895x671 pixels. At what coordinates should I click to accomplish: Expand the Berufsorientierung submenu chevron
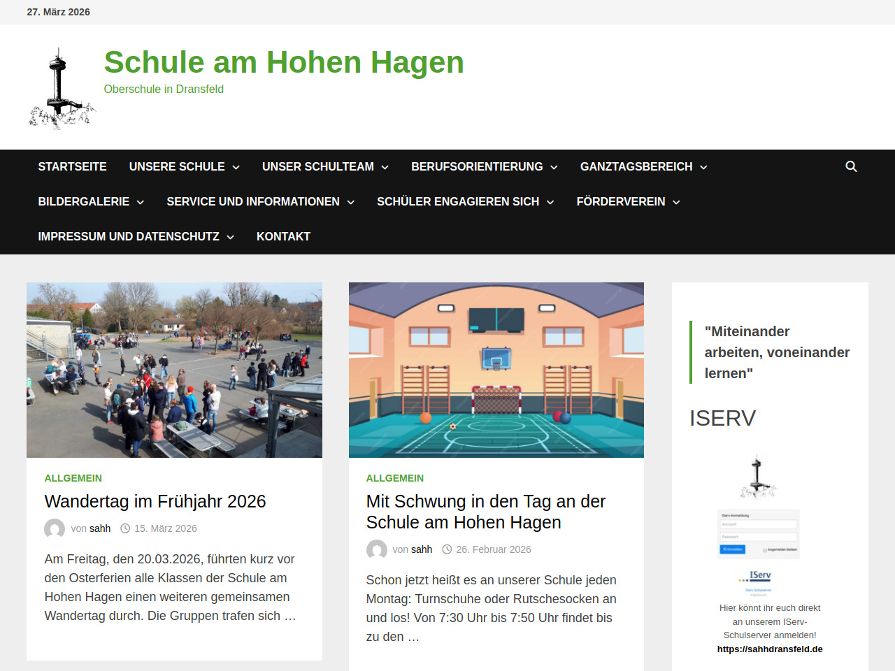tap(554, 168)
